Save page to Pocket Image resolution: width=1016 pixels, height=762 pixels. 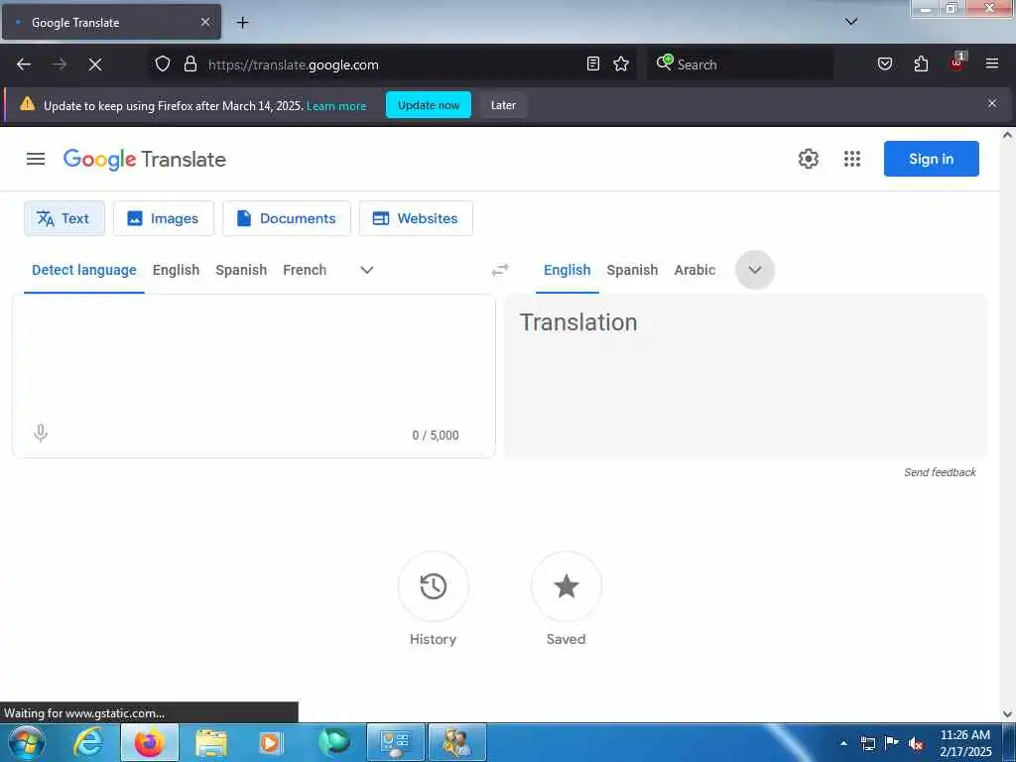click(884, 63)
